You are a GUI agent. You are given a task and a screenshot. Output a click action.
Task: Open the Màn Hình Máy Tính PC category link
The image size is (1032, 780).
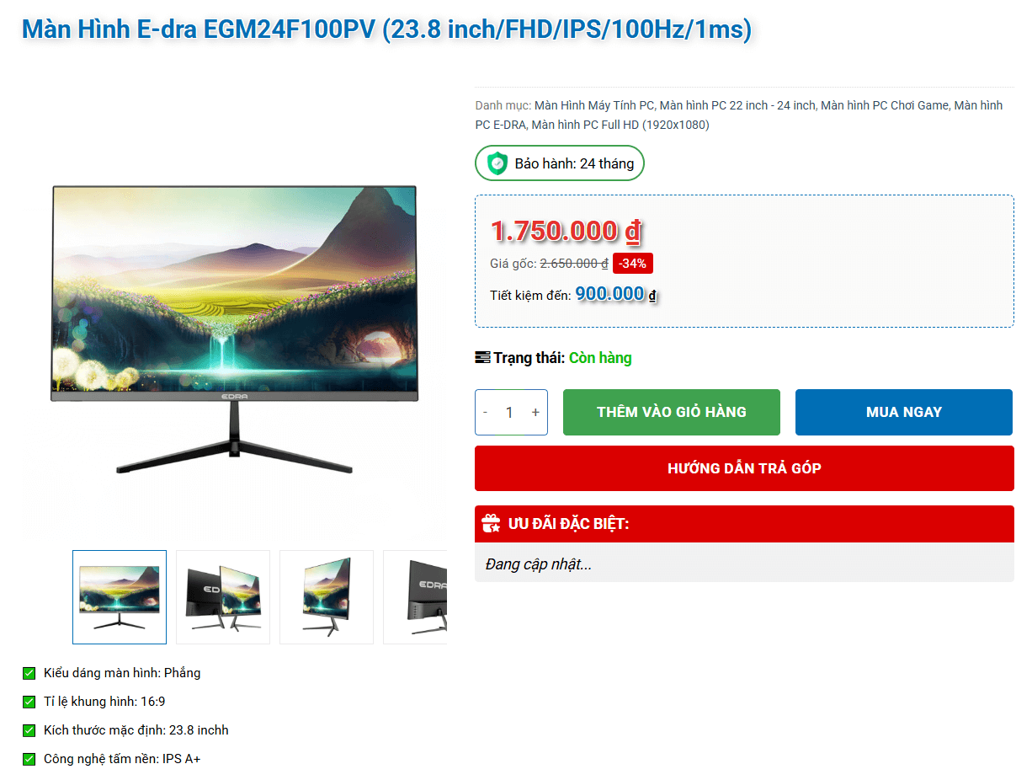[594, 105]
